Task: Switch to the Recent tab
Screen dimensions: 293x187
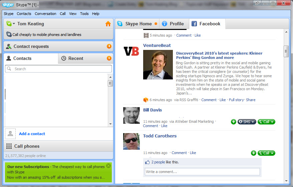Action: point(75,58)
